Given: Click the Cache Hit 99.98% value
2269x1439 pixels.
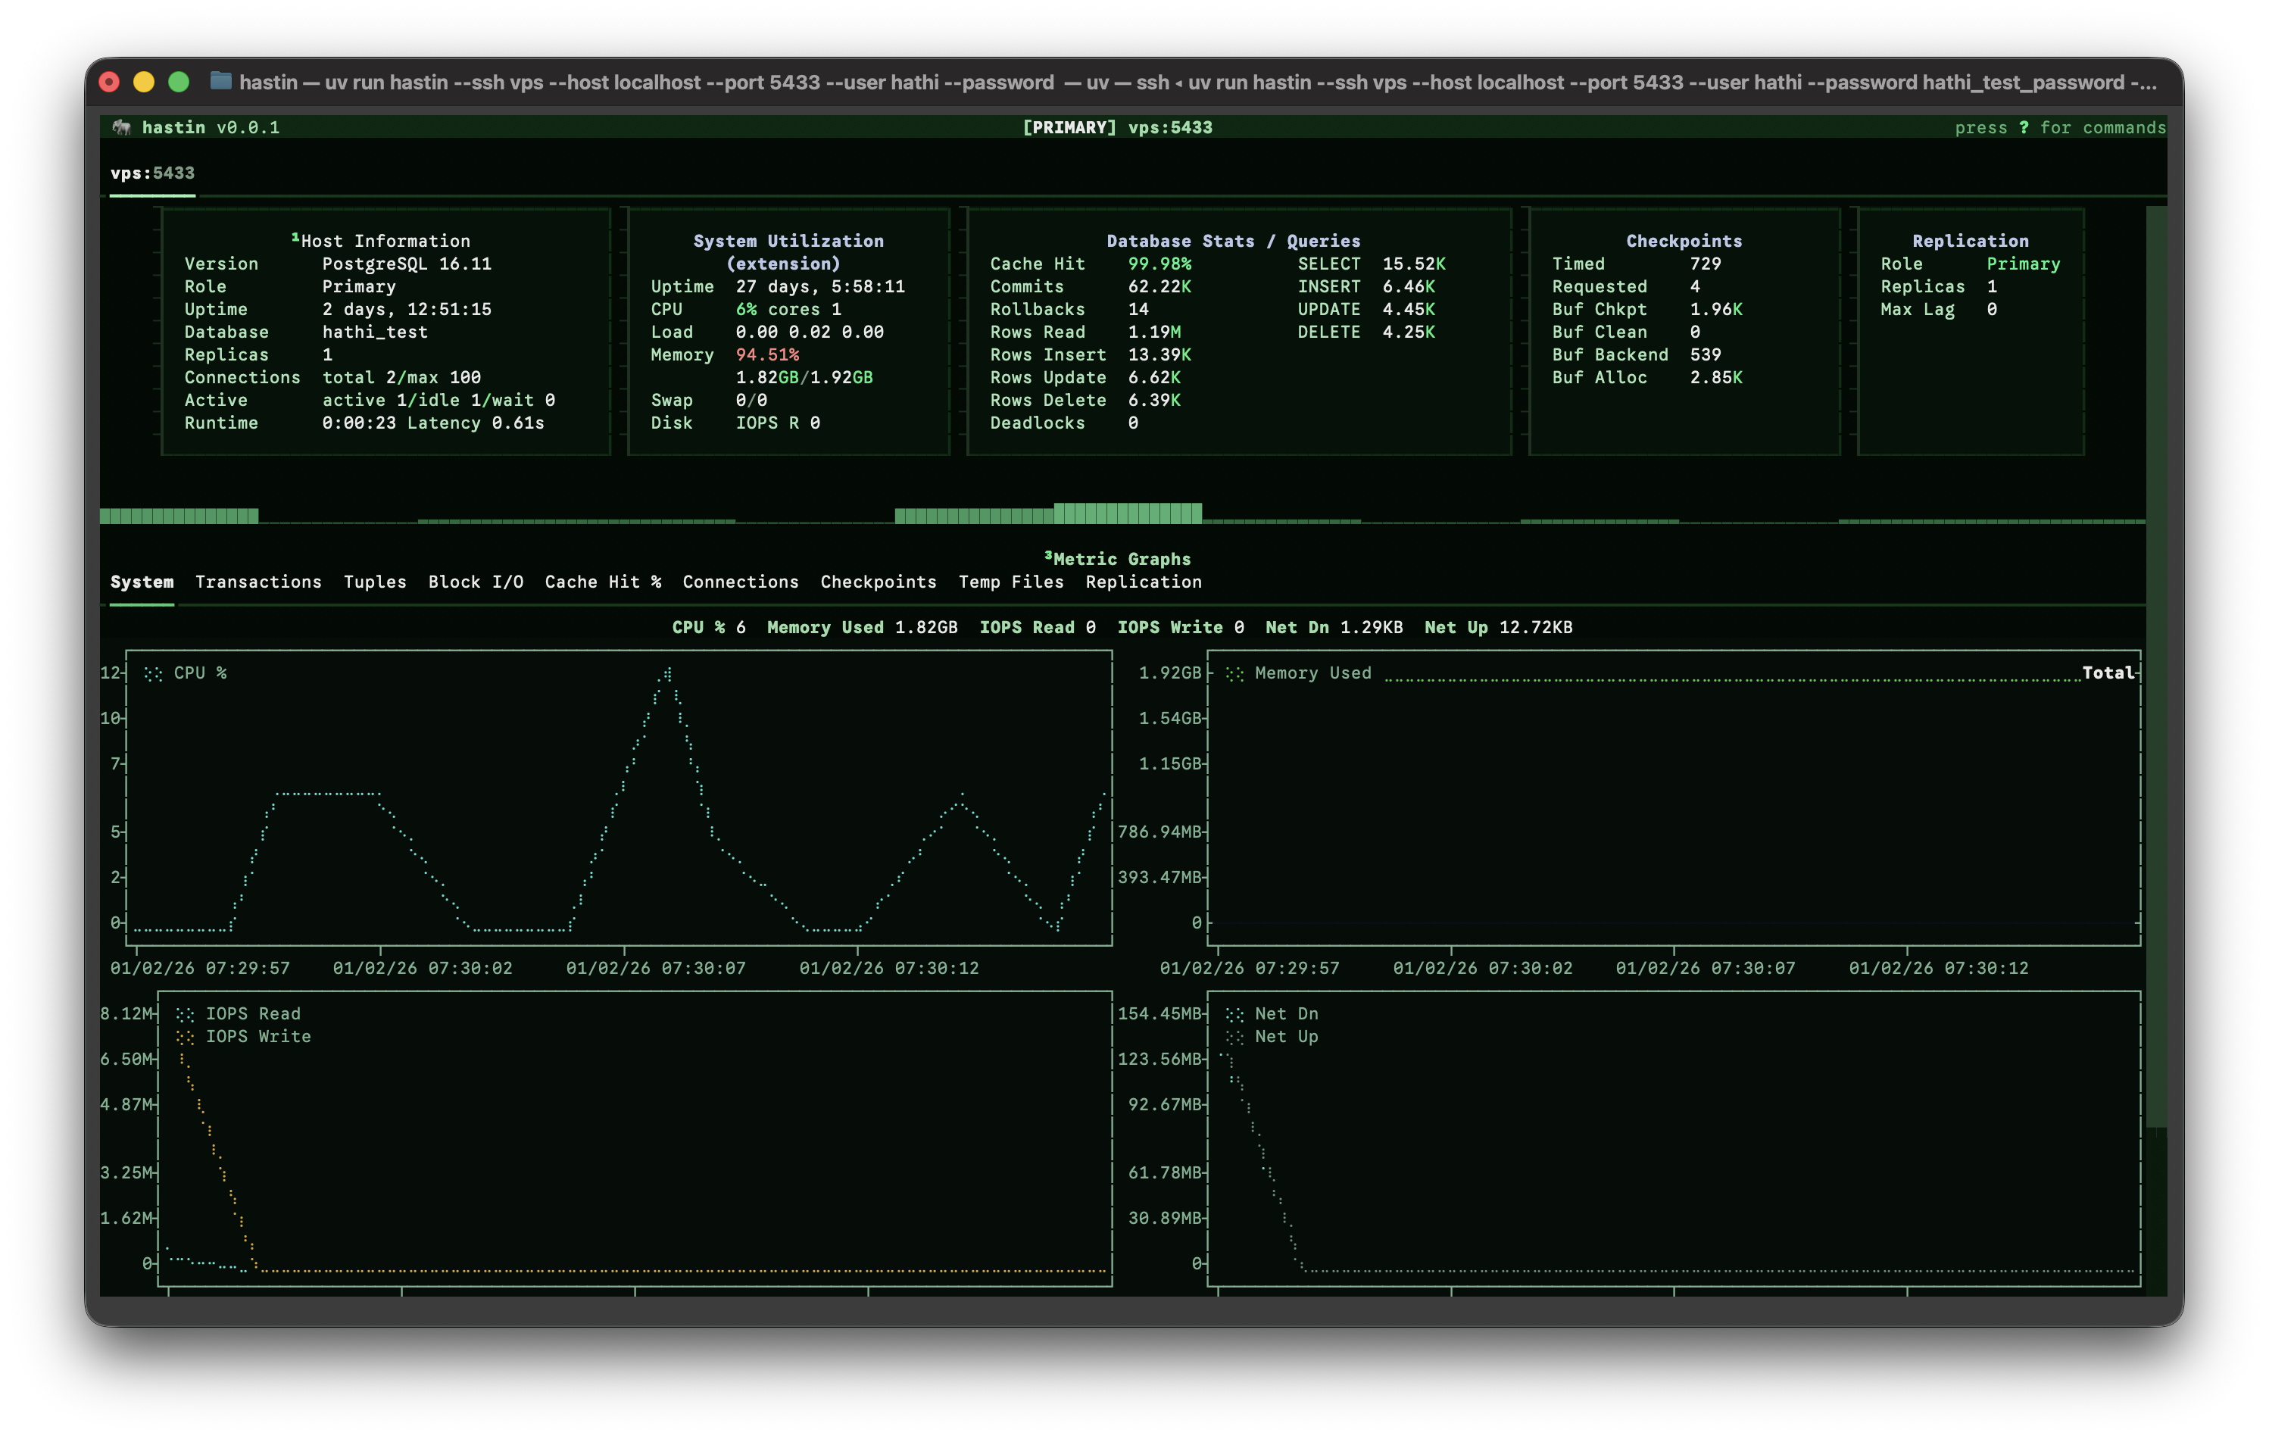Looking at the screenshot, I should coord(1160,264).
